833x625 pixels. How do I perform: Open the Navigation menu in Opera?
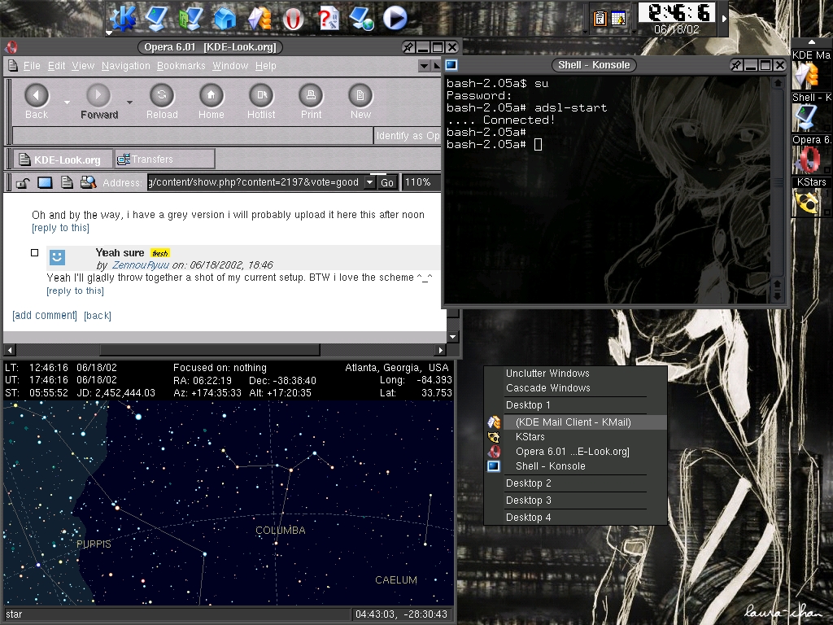(126, 66)
